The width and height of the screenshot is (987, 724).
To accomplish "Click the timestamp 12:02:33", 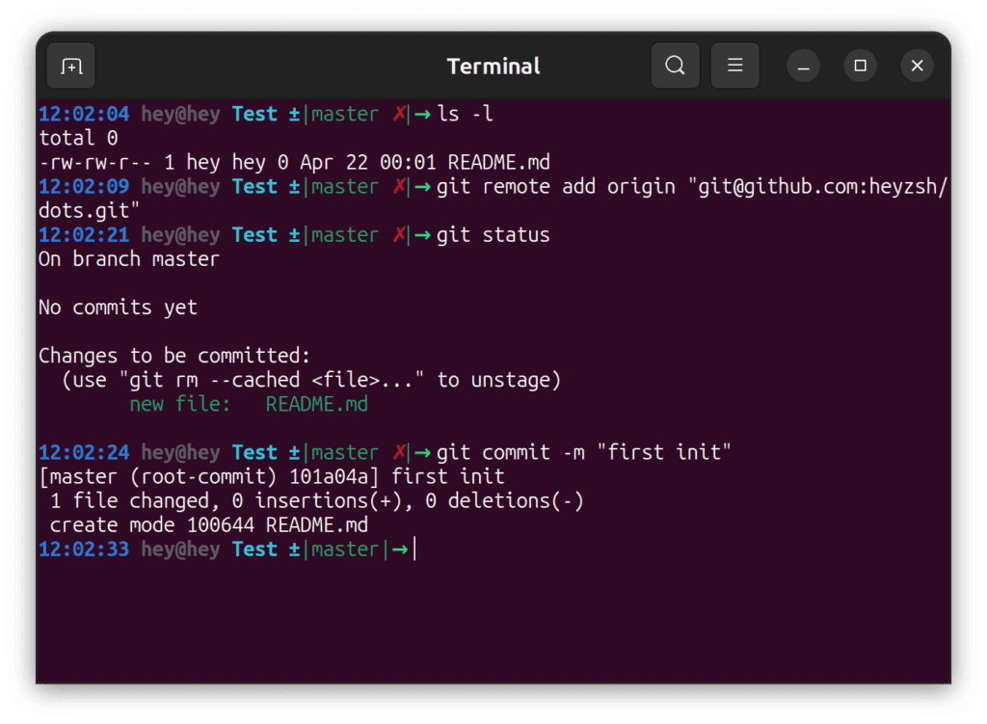I will coord(84,549).
